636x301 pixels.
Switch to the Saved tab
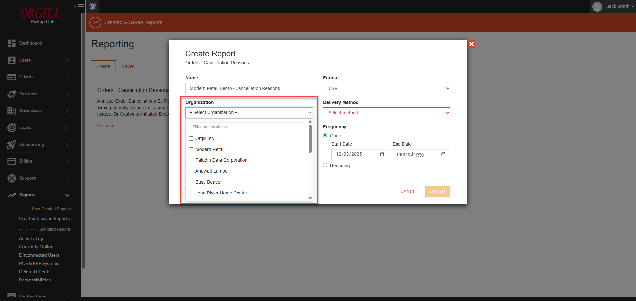tap(128, 66)
